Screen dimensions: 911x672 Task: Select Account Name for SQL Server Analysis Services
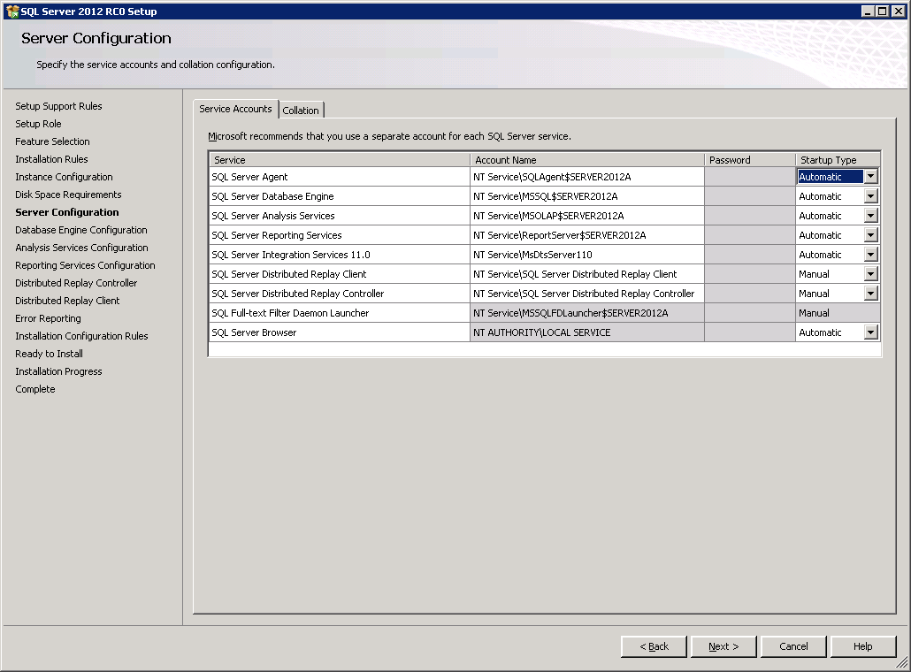(x=586, y=216)
